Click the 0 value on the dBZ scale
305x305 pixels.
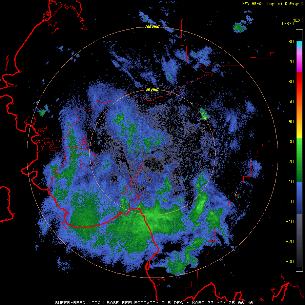[292, 202]
